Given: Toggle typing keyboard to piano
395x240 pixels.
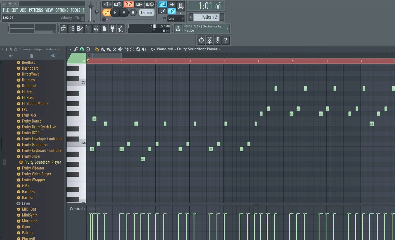Looking at the screenshot, I should tap(163, 4).
